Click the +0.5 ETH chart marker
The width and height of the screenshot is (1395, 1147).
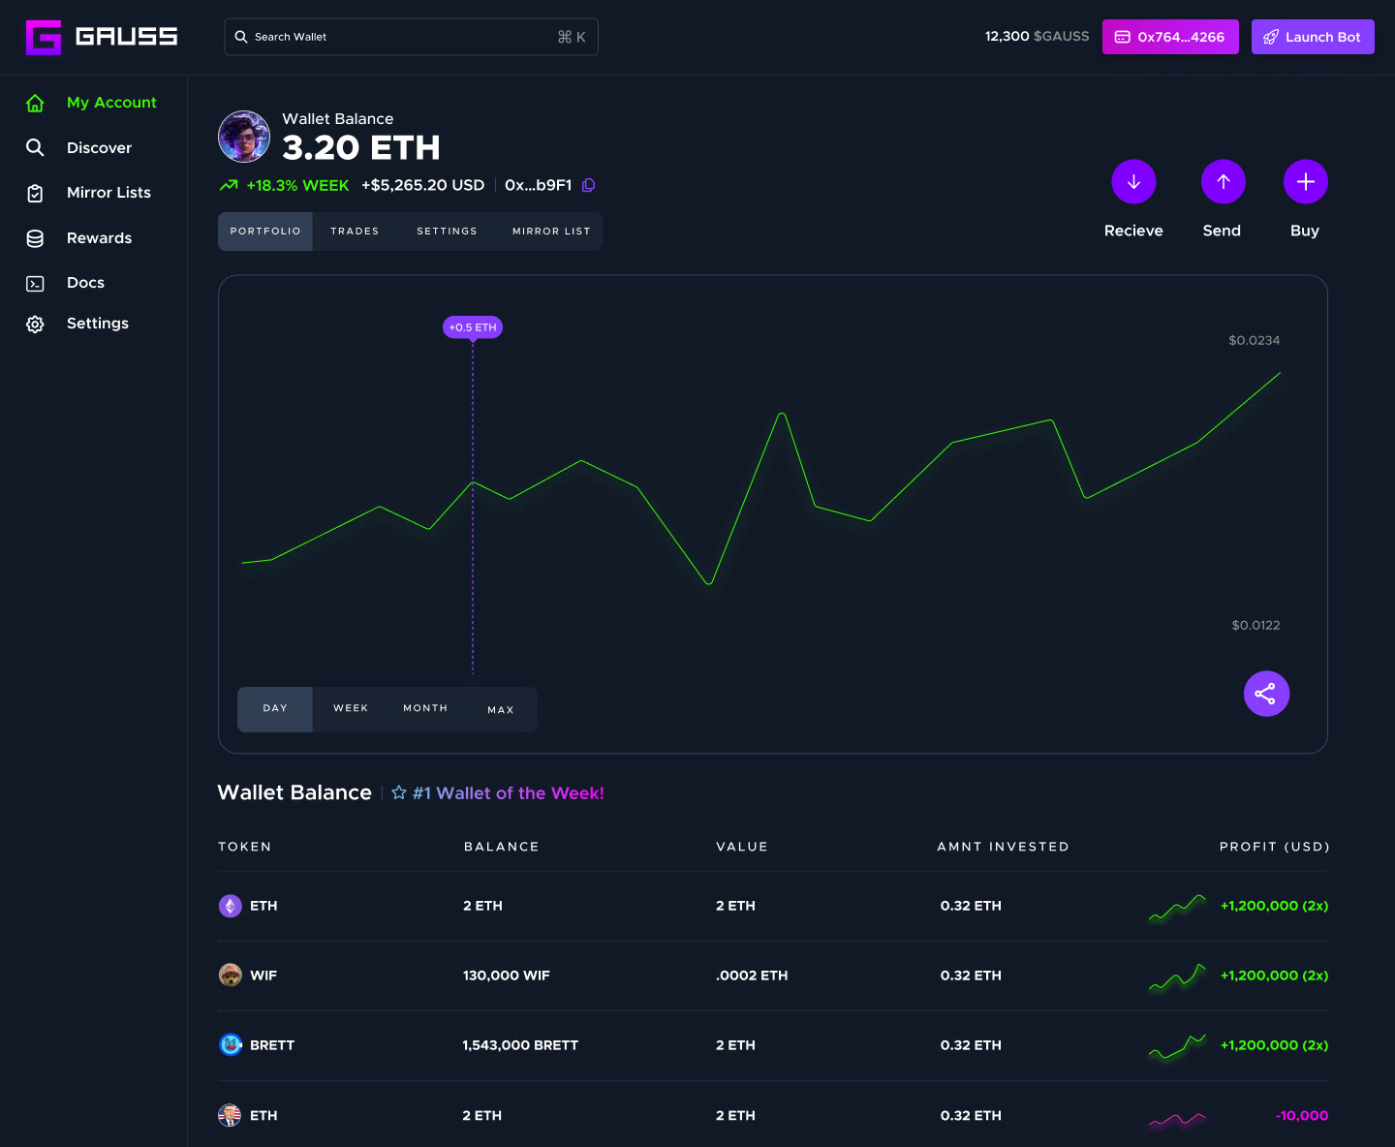click(473, 327)
